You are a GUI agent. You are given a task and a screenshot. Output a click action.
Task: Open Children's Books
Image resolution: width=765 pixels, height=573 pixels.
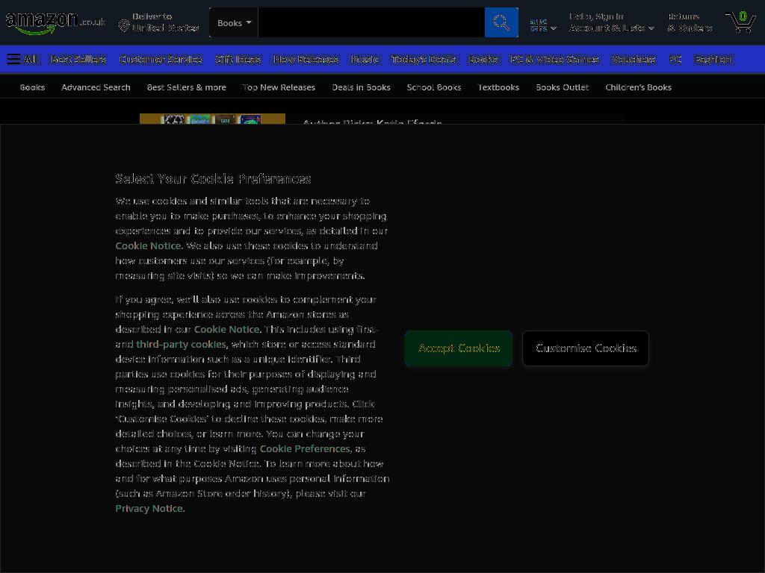(638, 87)
